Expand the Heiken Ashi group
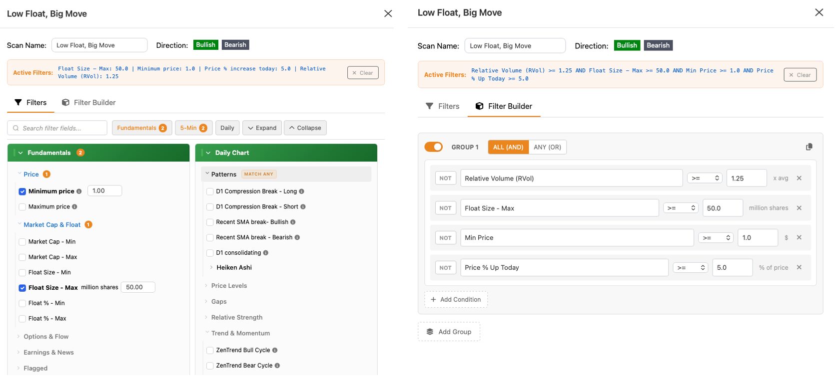Screen dimensions: 839x379 [x=234, y=268]
